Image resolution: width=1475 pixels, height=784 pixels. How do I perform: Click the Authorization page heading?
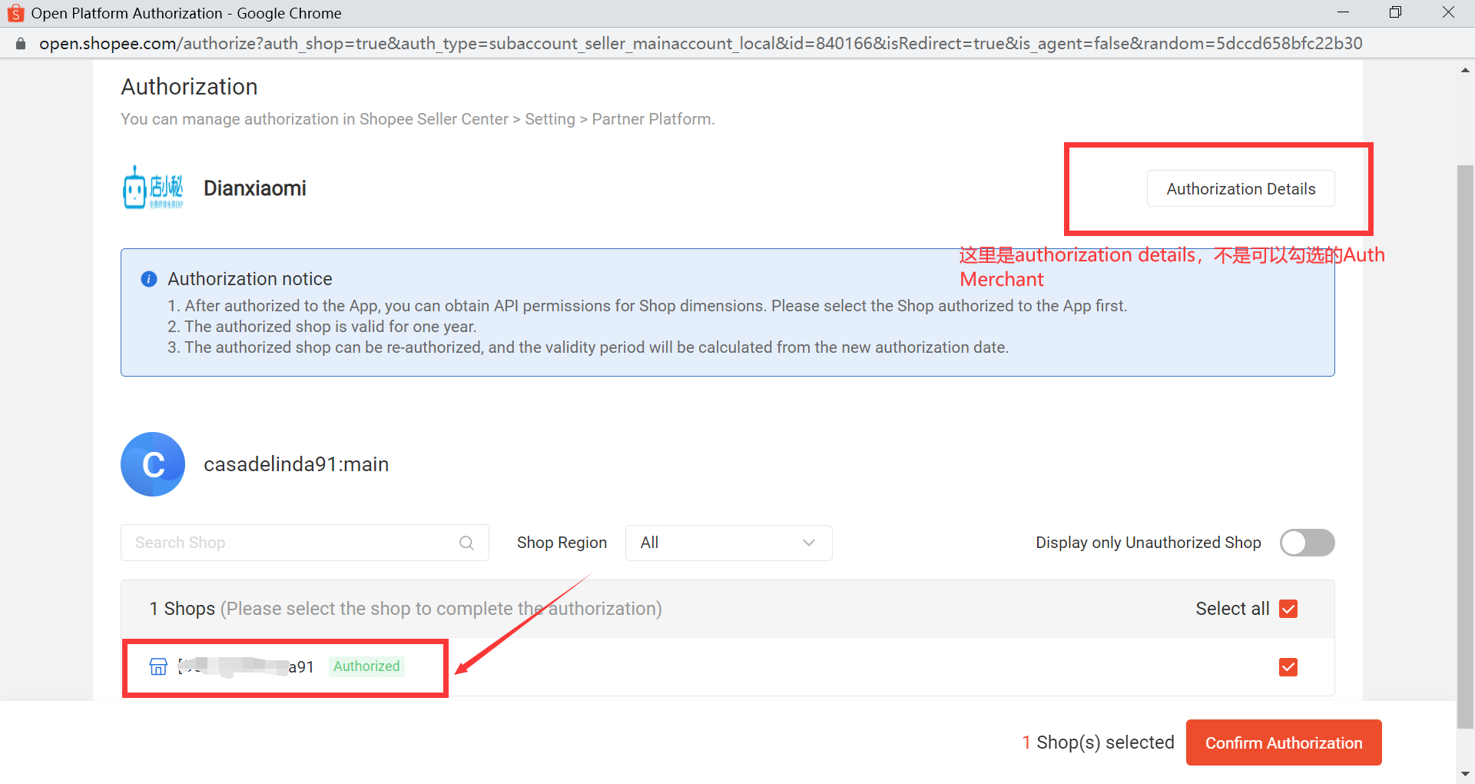(189, 87)
